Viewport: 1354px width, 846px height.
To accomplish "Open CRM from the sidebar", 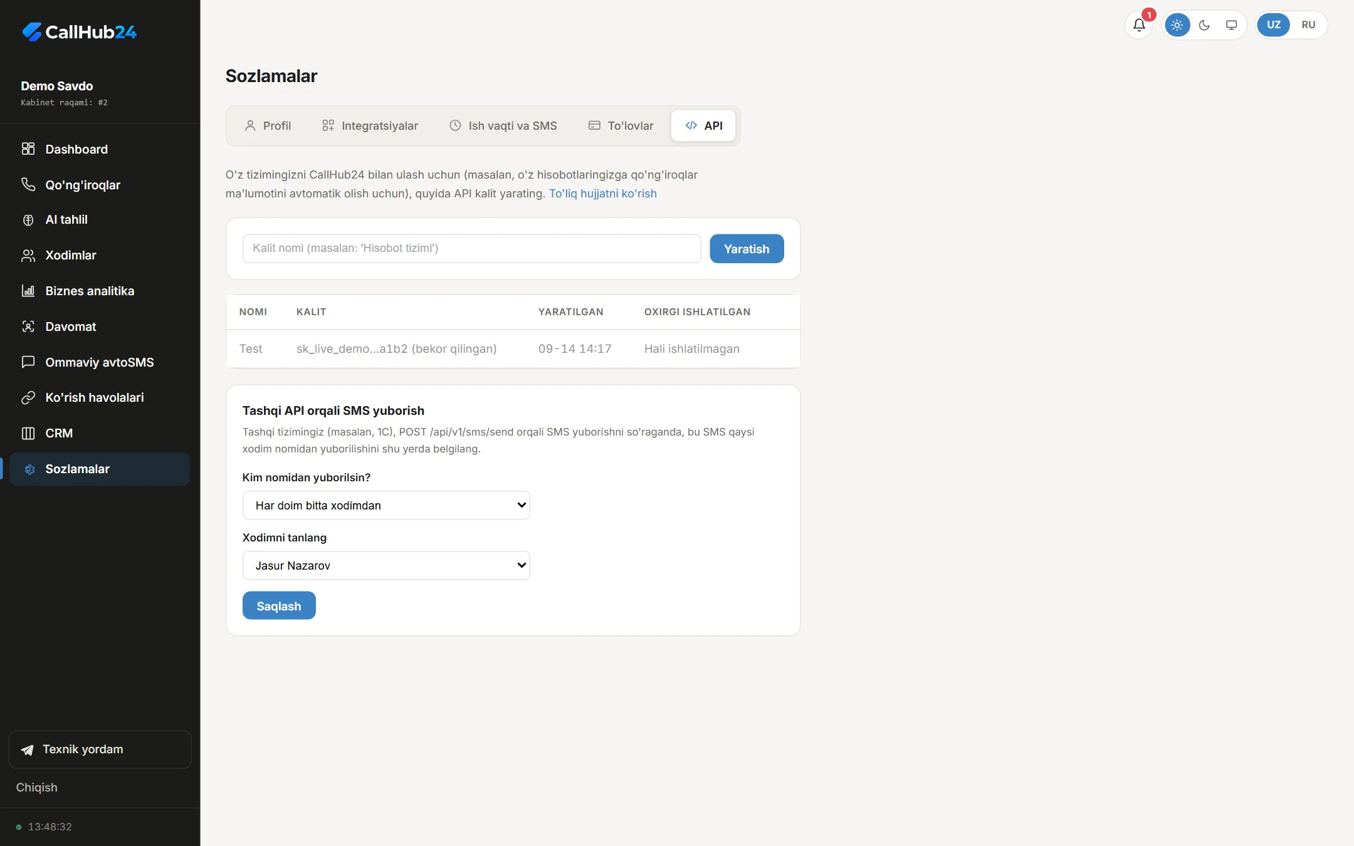I will point(100,433).
